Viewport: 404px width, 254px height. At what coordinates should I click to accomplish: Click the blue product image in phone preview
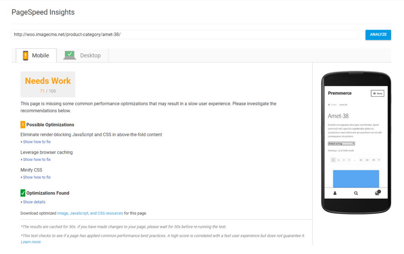point(356,179)
